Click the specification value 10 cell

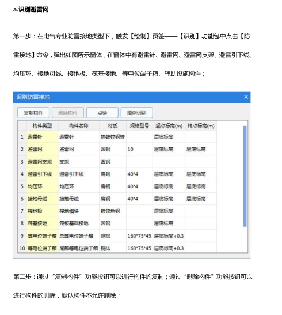click(139, 149)
